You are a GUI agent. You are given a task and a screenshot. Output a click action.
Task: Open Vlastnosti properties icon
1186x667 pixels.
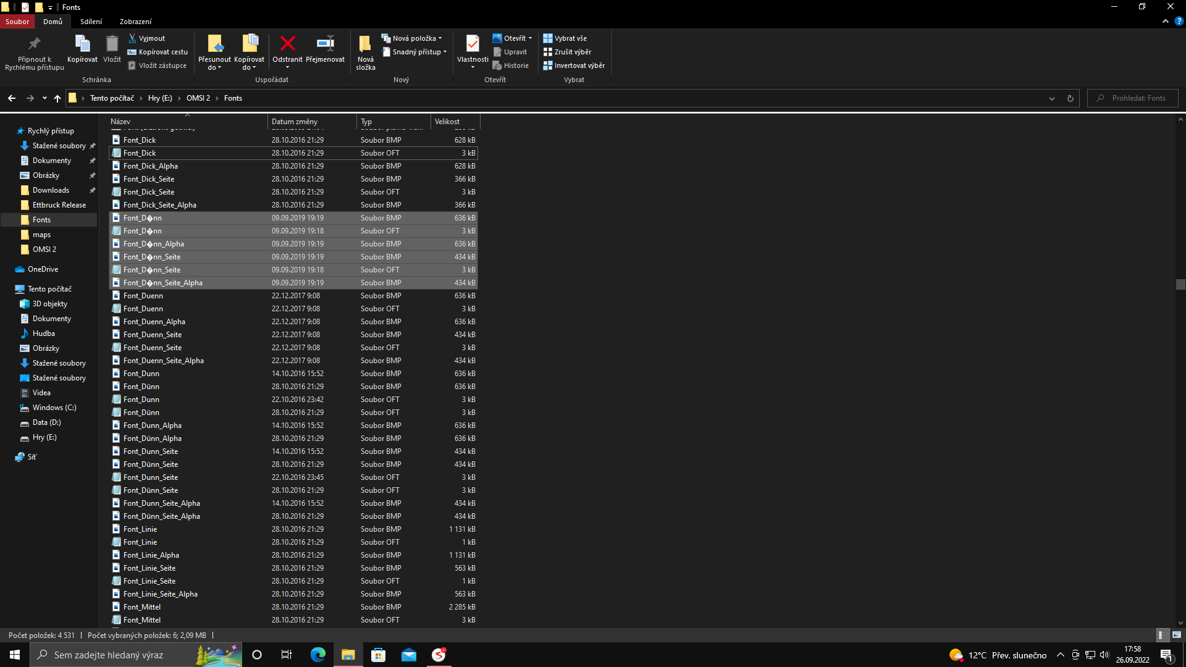473,44
